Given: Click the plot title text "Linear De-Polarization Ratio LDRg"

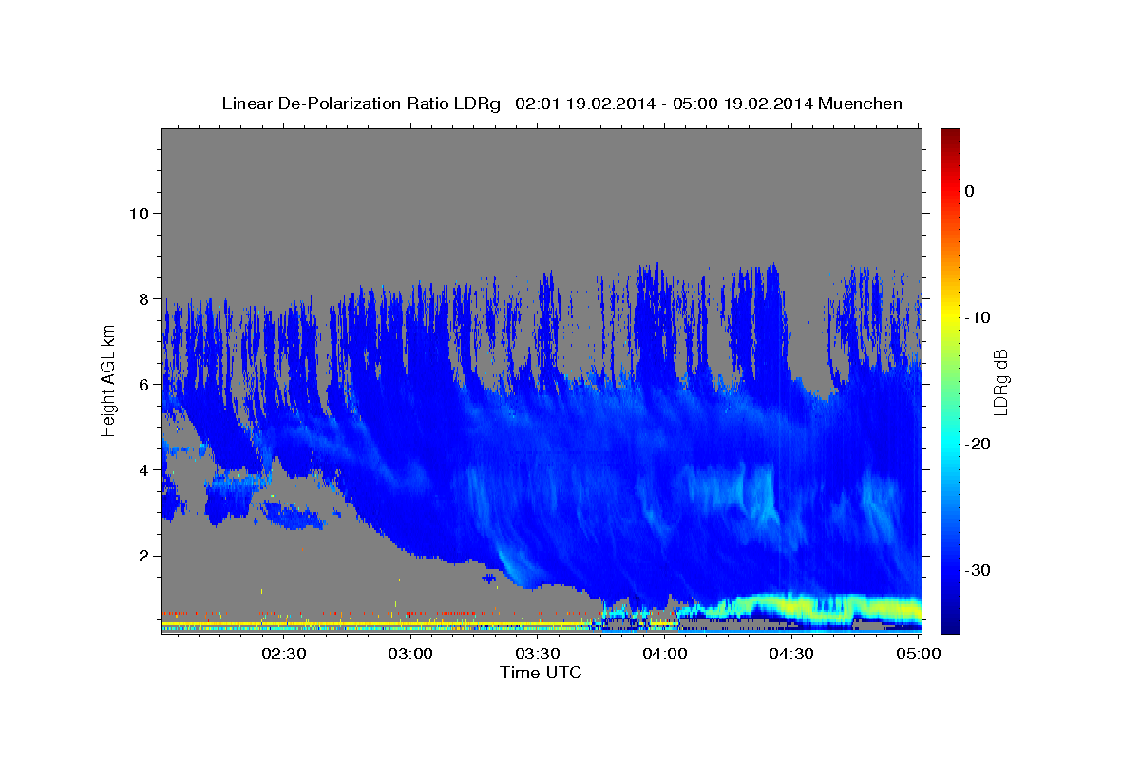Looking at the screenshot, I should [x=361, y=104].
